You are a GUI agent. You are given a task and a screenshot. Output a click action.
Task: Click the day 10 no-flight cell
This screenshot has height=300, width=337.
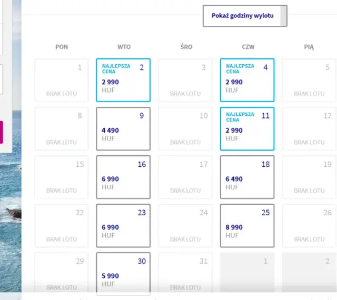(x=185, y=128)
